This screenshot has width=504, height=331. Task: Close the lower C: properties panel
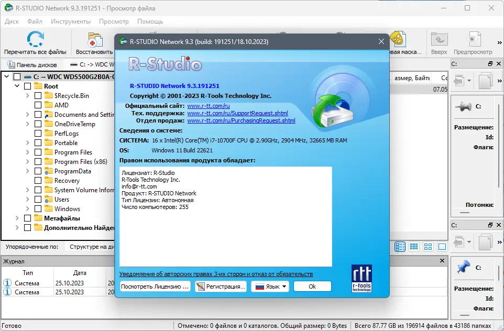(499, 225)
